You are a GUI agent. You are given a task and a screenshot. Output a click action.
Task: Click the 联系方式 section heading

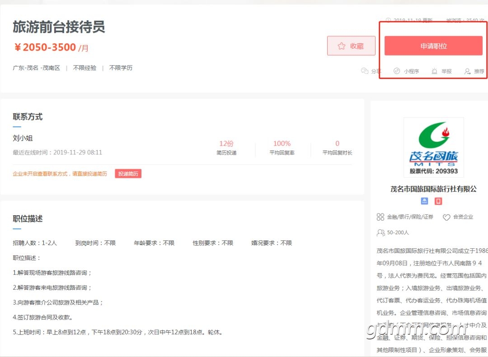(28, 117)
